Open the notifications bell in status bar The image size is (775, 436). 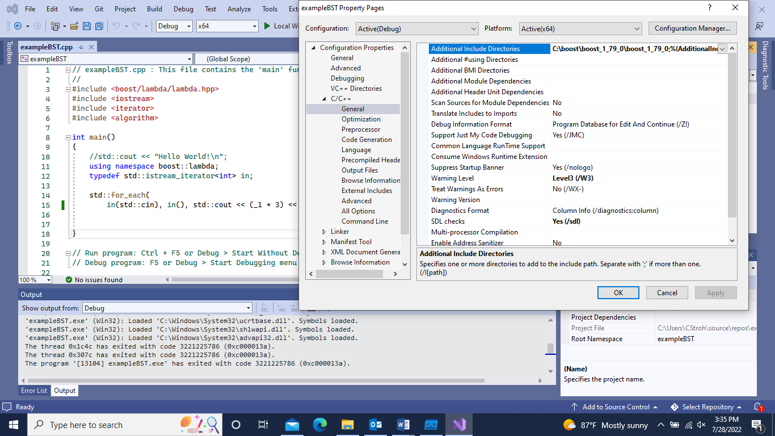758,406
